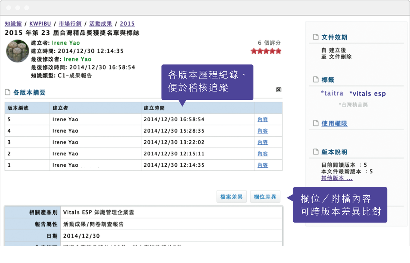This screenshot has height=263, width=410.
Task: Go to the 活動成果 breadcrumb
Action: [x=101, y=23]
